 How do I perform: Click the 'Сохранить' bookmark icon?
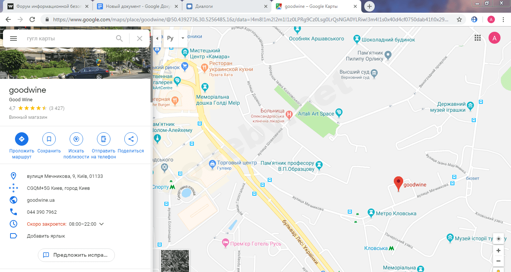coord(49,139)
